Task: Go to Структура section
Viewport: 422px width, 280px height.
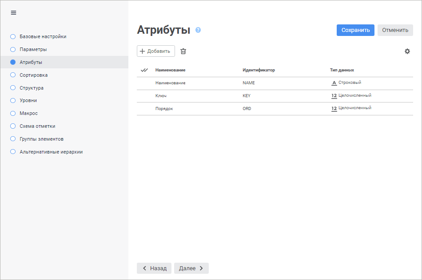Action: 31,88
